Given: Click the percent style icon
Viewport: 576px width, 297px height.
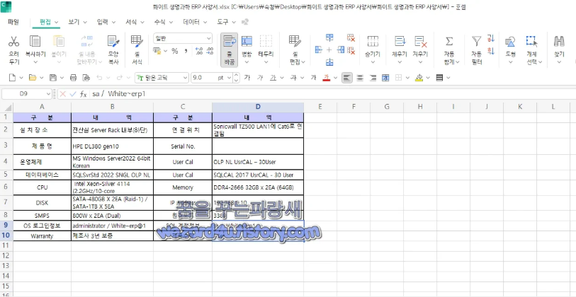Looking at the screenshot, I should [174, 51].
